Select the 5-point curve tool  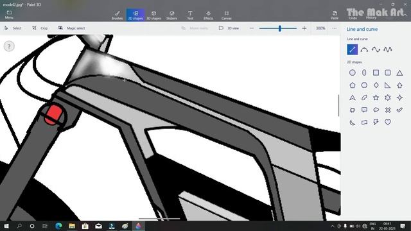pos(388,49)
